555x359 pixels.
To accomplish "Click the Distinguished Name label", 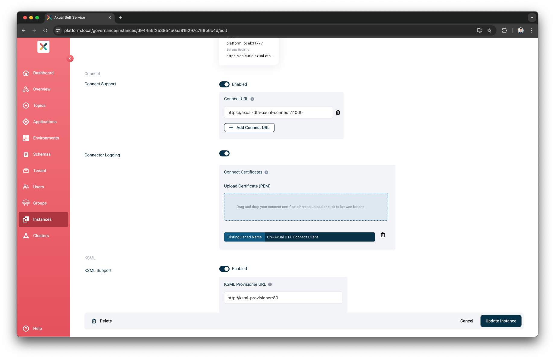I will (x=245, y=237).
